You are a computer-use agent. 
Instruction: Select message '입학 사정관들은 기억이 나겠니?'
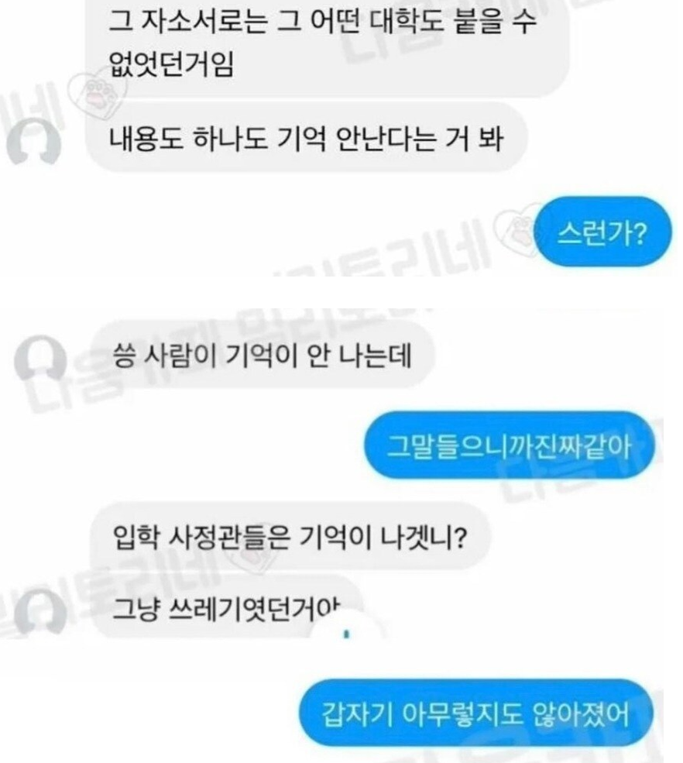tap(291, 536)
